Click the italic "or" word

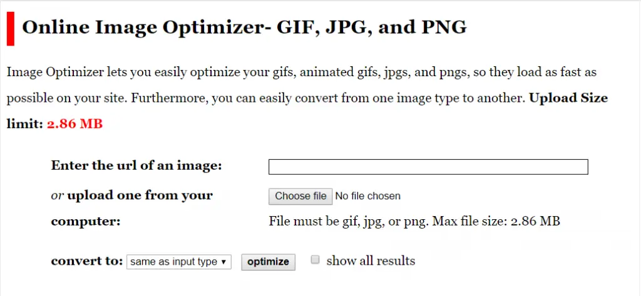(x=57, y=195)
